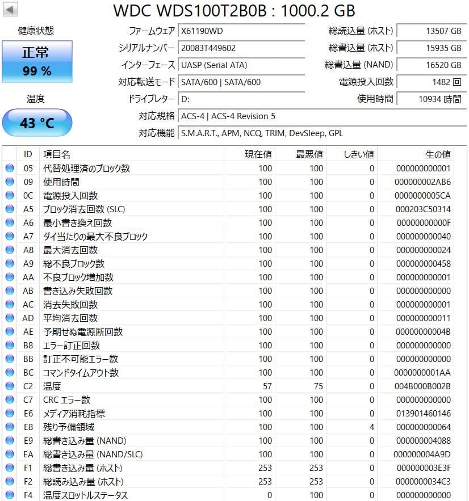Select the interface field UASP (Serial ATA)
The width and height of the screenshot is (469, 501).
pyautogui.click(x=241, y=65)
